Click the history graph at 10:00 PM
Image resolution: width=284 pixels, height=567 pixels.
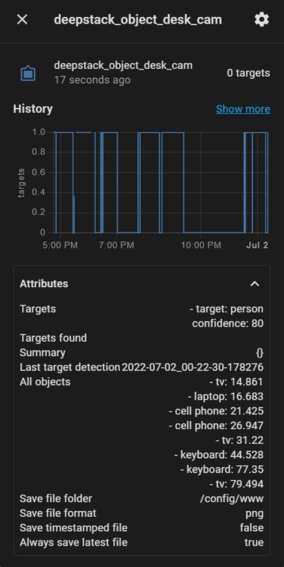coord(201,182)
